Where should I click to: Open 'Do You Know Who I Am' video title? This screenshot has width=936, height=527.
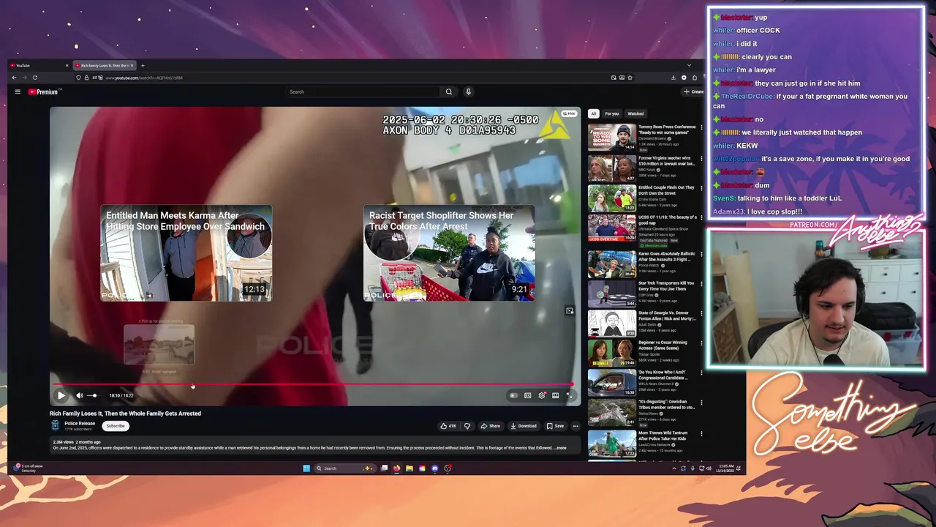point(663,375)
